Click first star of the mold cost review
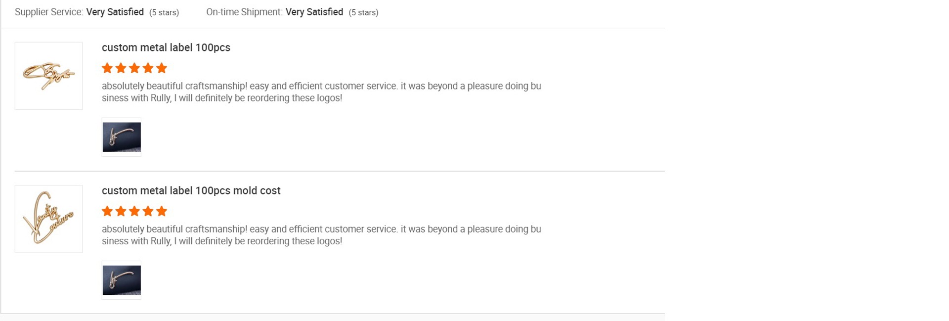Viewport: 949px width, 321px height. coord(107,212)
